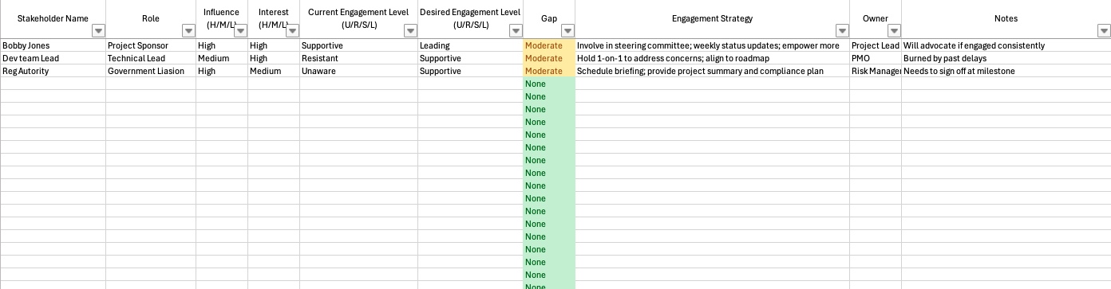The image size is (1111, 289).
Task: Open the Engagement Strategy filter dropdown
Action: tap(842, 31)
